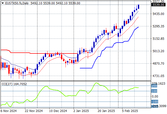Select the CCI 200 level marker

coord(154,86)
